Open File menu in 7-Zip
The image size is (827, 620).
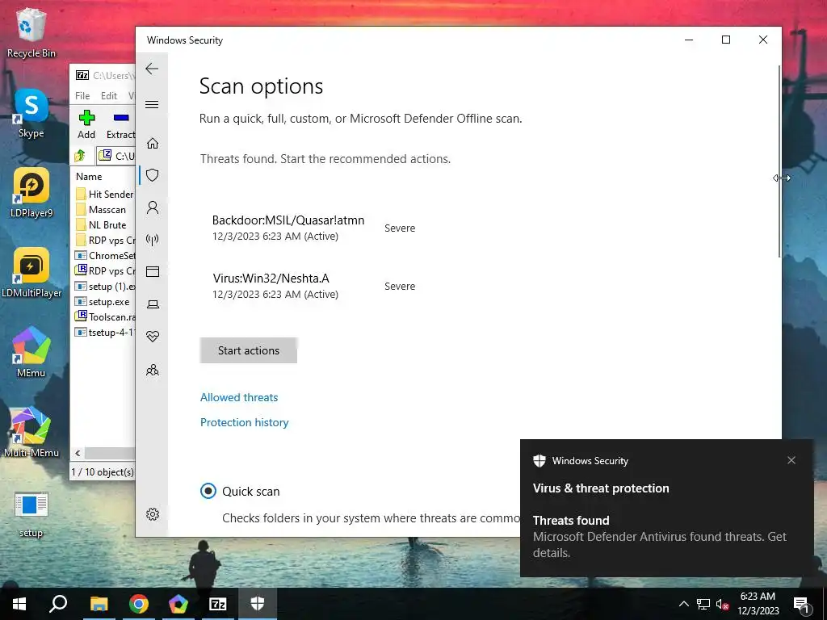click(x=82, y=96)
